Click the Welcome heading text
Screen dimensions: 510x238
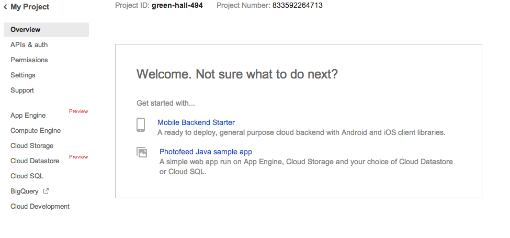tap(237, 74)
